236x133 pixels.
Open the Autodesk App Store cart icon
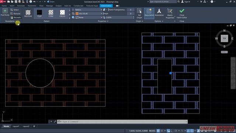pos(201,1)
